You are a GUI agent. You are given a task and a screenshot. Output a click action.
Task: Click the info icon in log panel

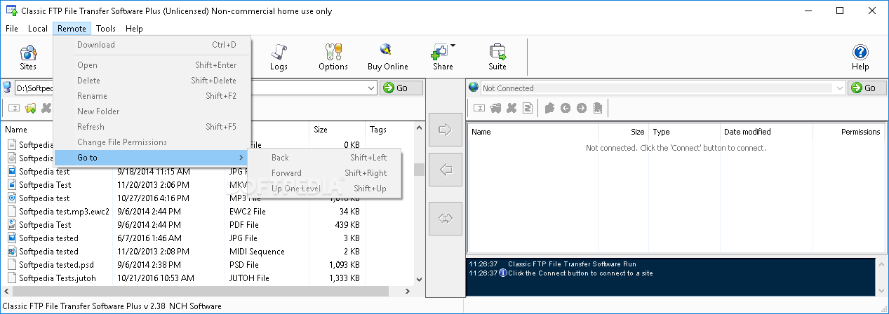click(502, 273)
